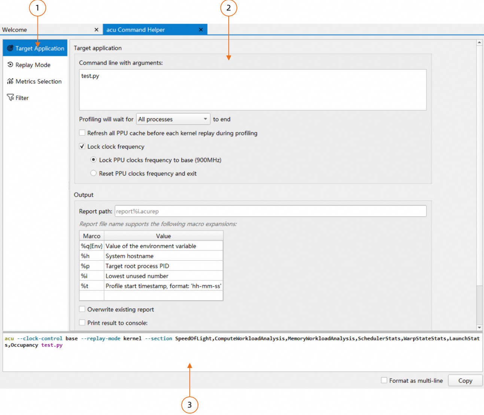This screenshot has width=484, height=415.
Task: Click the 'Target root process PID' cell
Action: tap(164, 266)
